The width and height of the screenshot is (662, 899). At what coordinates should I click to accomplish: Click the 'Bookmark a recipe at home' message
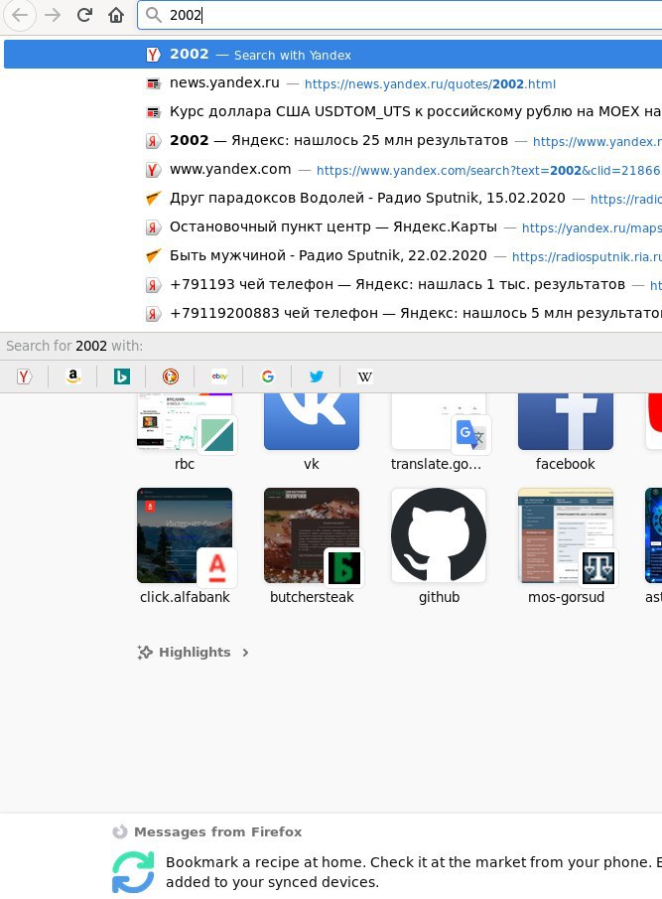(x=414, y=871)
